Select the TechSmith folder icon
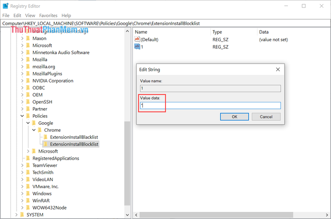 click(28, 173)
